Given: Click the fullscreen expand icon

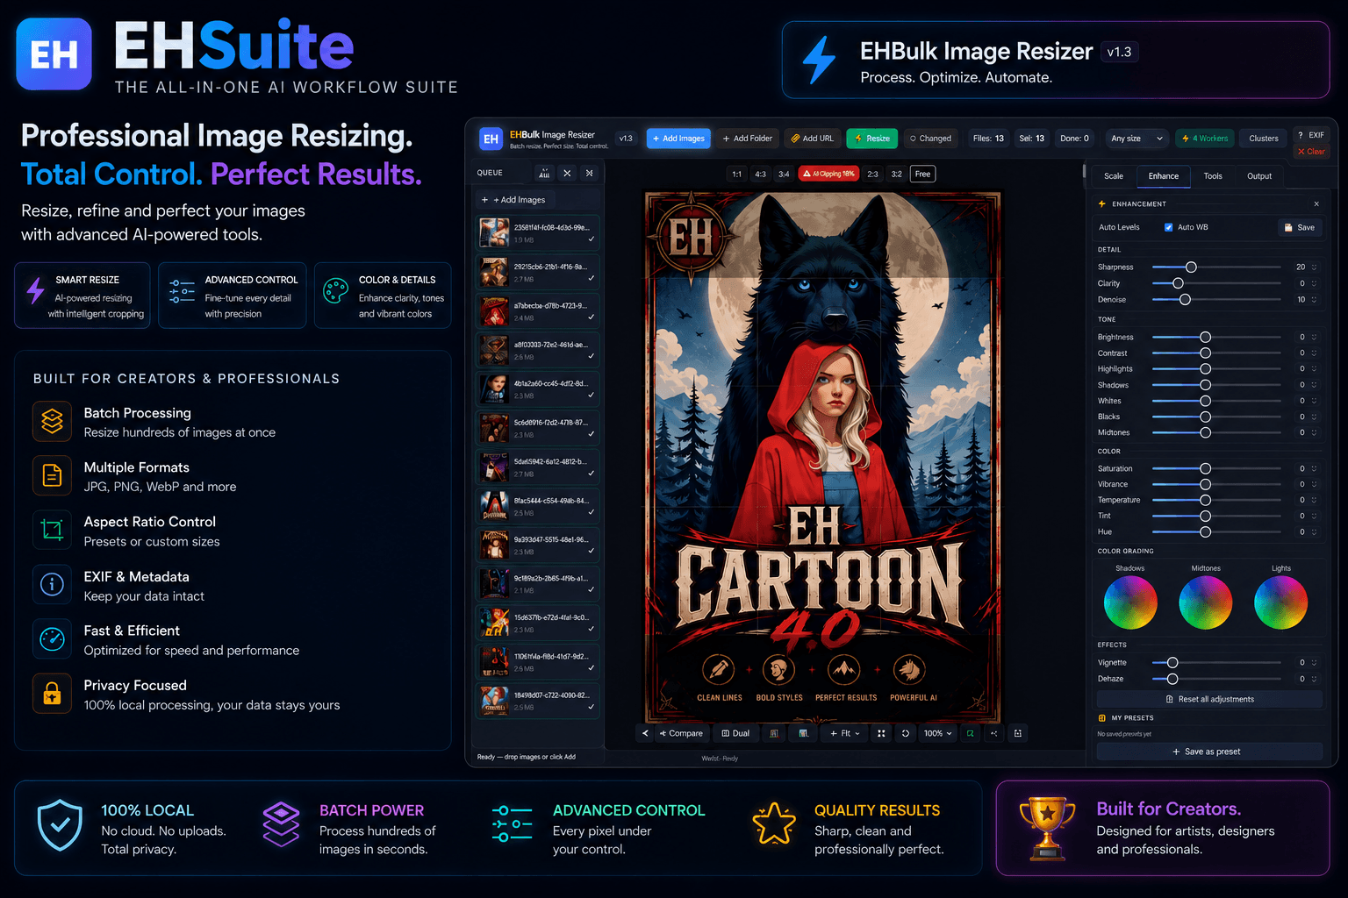Looking at the screenshot, I should [881, 733].
